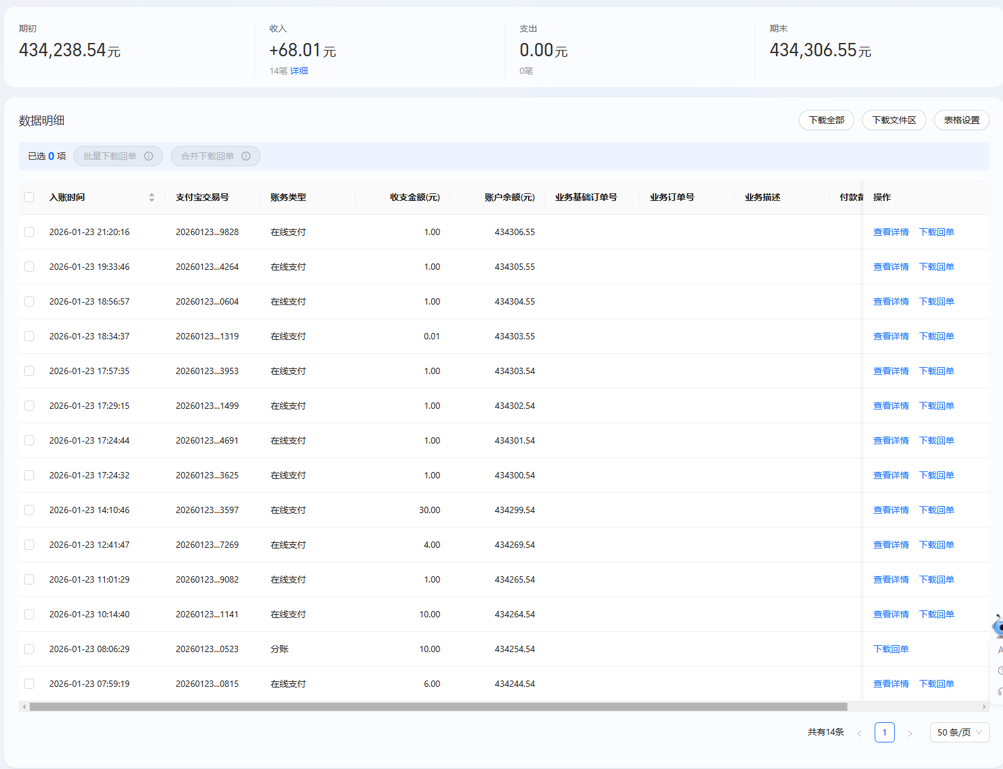Toggle the select-all header checkbox

(29, 197)
